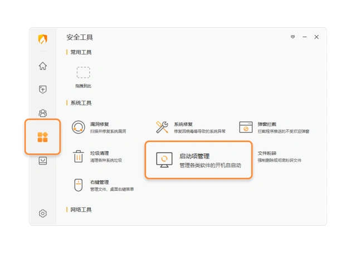Minimize the security tools window
The width and height of the screenshot is (356, 253).
(305, 37)
